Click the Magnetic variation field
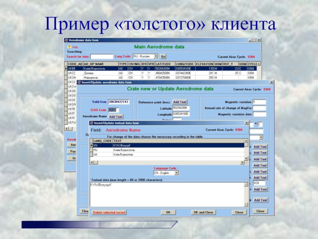The height and width of the screenshot is (239, 318). pyautogui.click(x=259, y=102)
